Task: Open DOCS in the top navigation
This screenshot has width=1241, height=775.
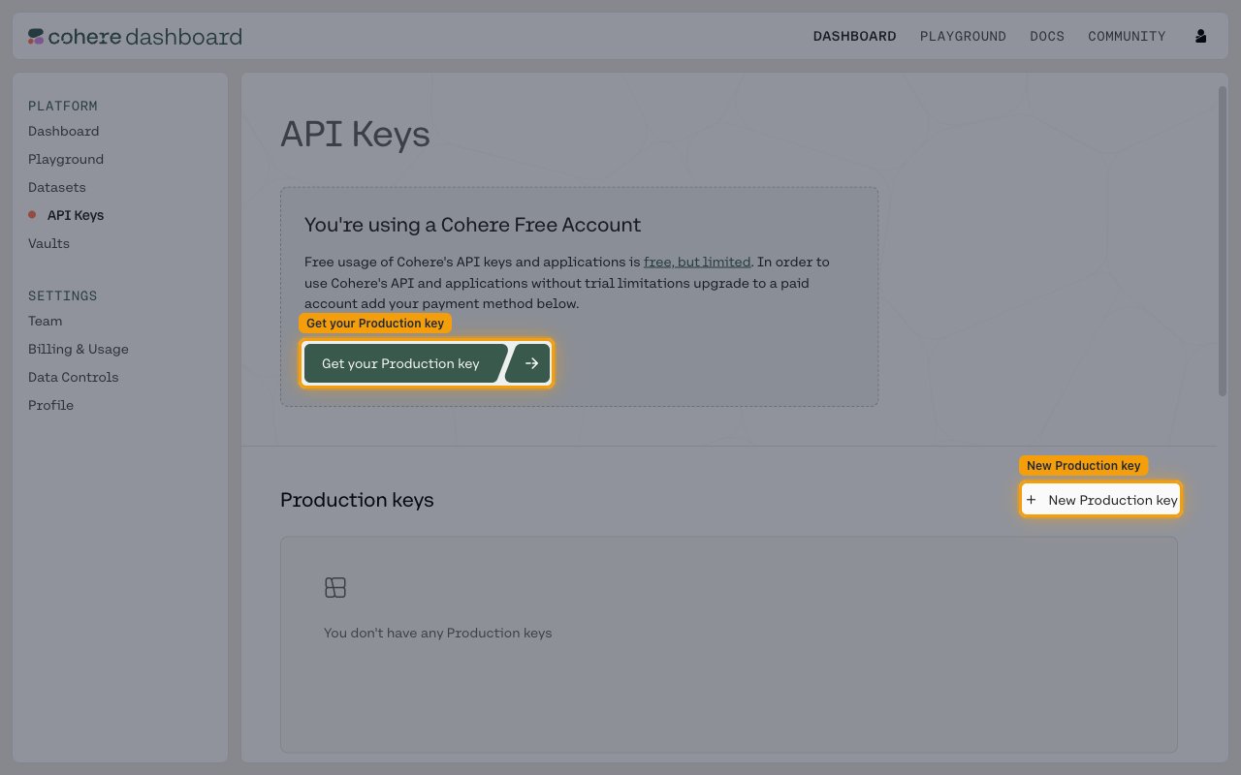Action: tap(1047, 36)
